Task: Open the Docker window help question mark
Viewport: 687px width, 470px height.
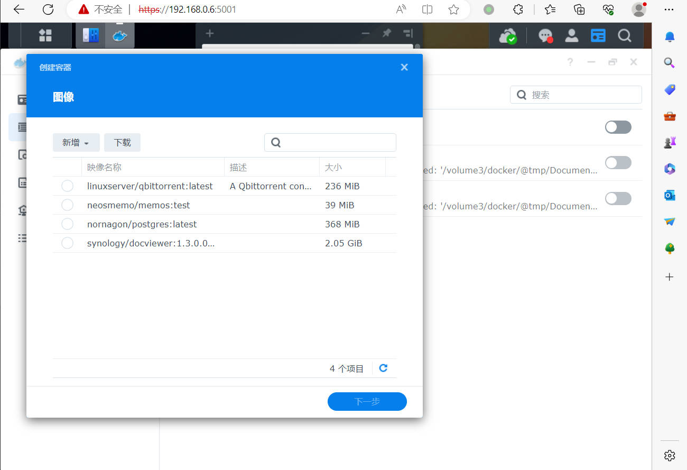Action: [570, 62]
